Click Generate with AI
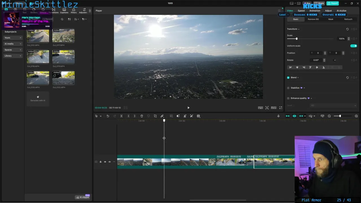This screenshot has height=203, width=361. (x=38, y=99)
